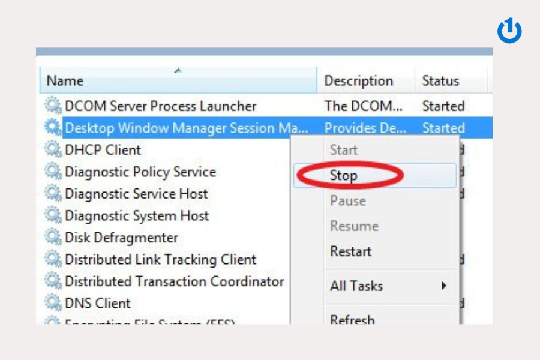Image resolution: width=540 pixels, height=360 pixels.
Task: Click the gear icon for Desktop Window Manager service
Action: (53, 128)
